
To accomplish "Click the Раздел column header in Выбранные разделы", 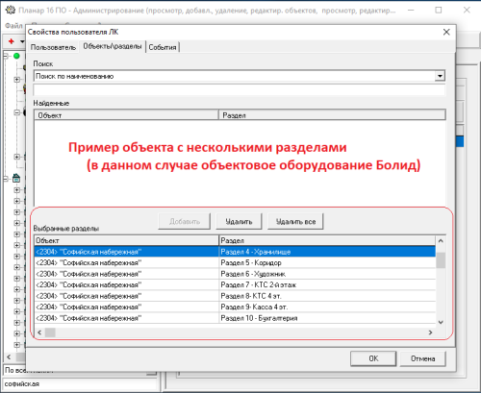I will (327, 240).
